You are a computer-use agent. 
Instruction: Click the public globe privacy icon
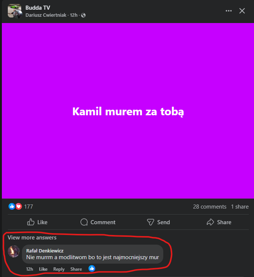(83, 15)
